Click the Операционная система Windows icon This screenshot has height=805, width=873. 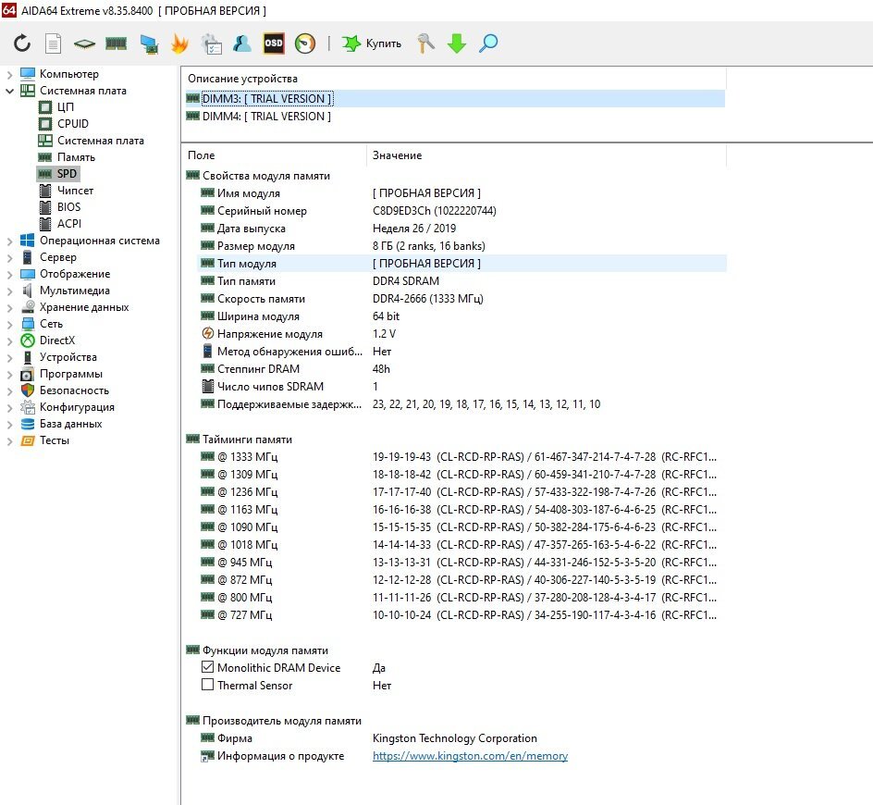[28, 241]
